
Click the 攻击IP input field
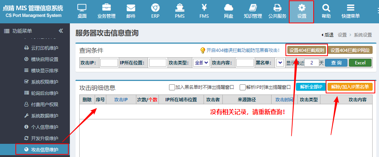109,63
